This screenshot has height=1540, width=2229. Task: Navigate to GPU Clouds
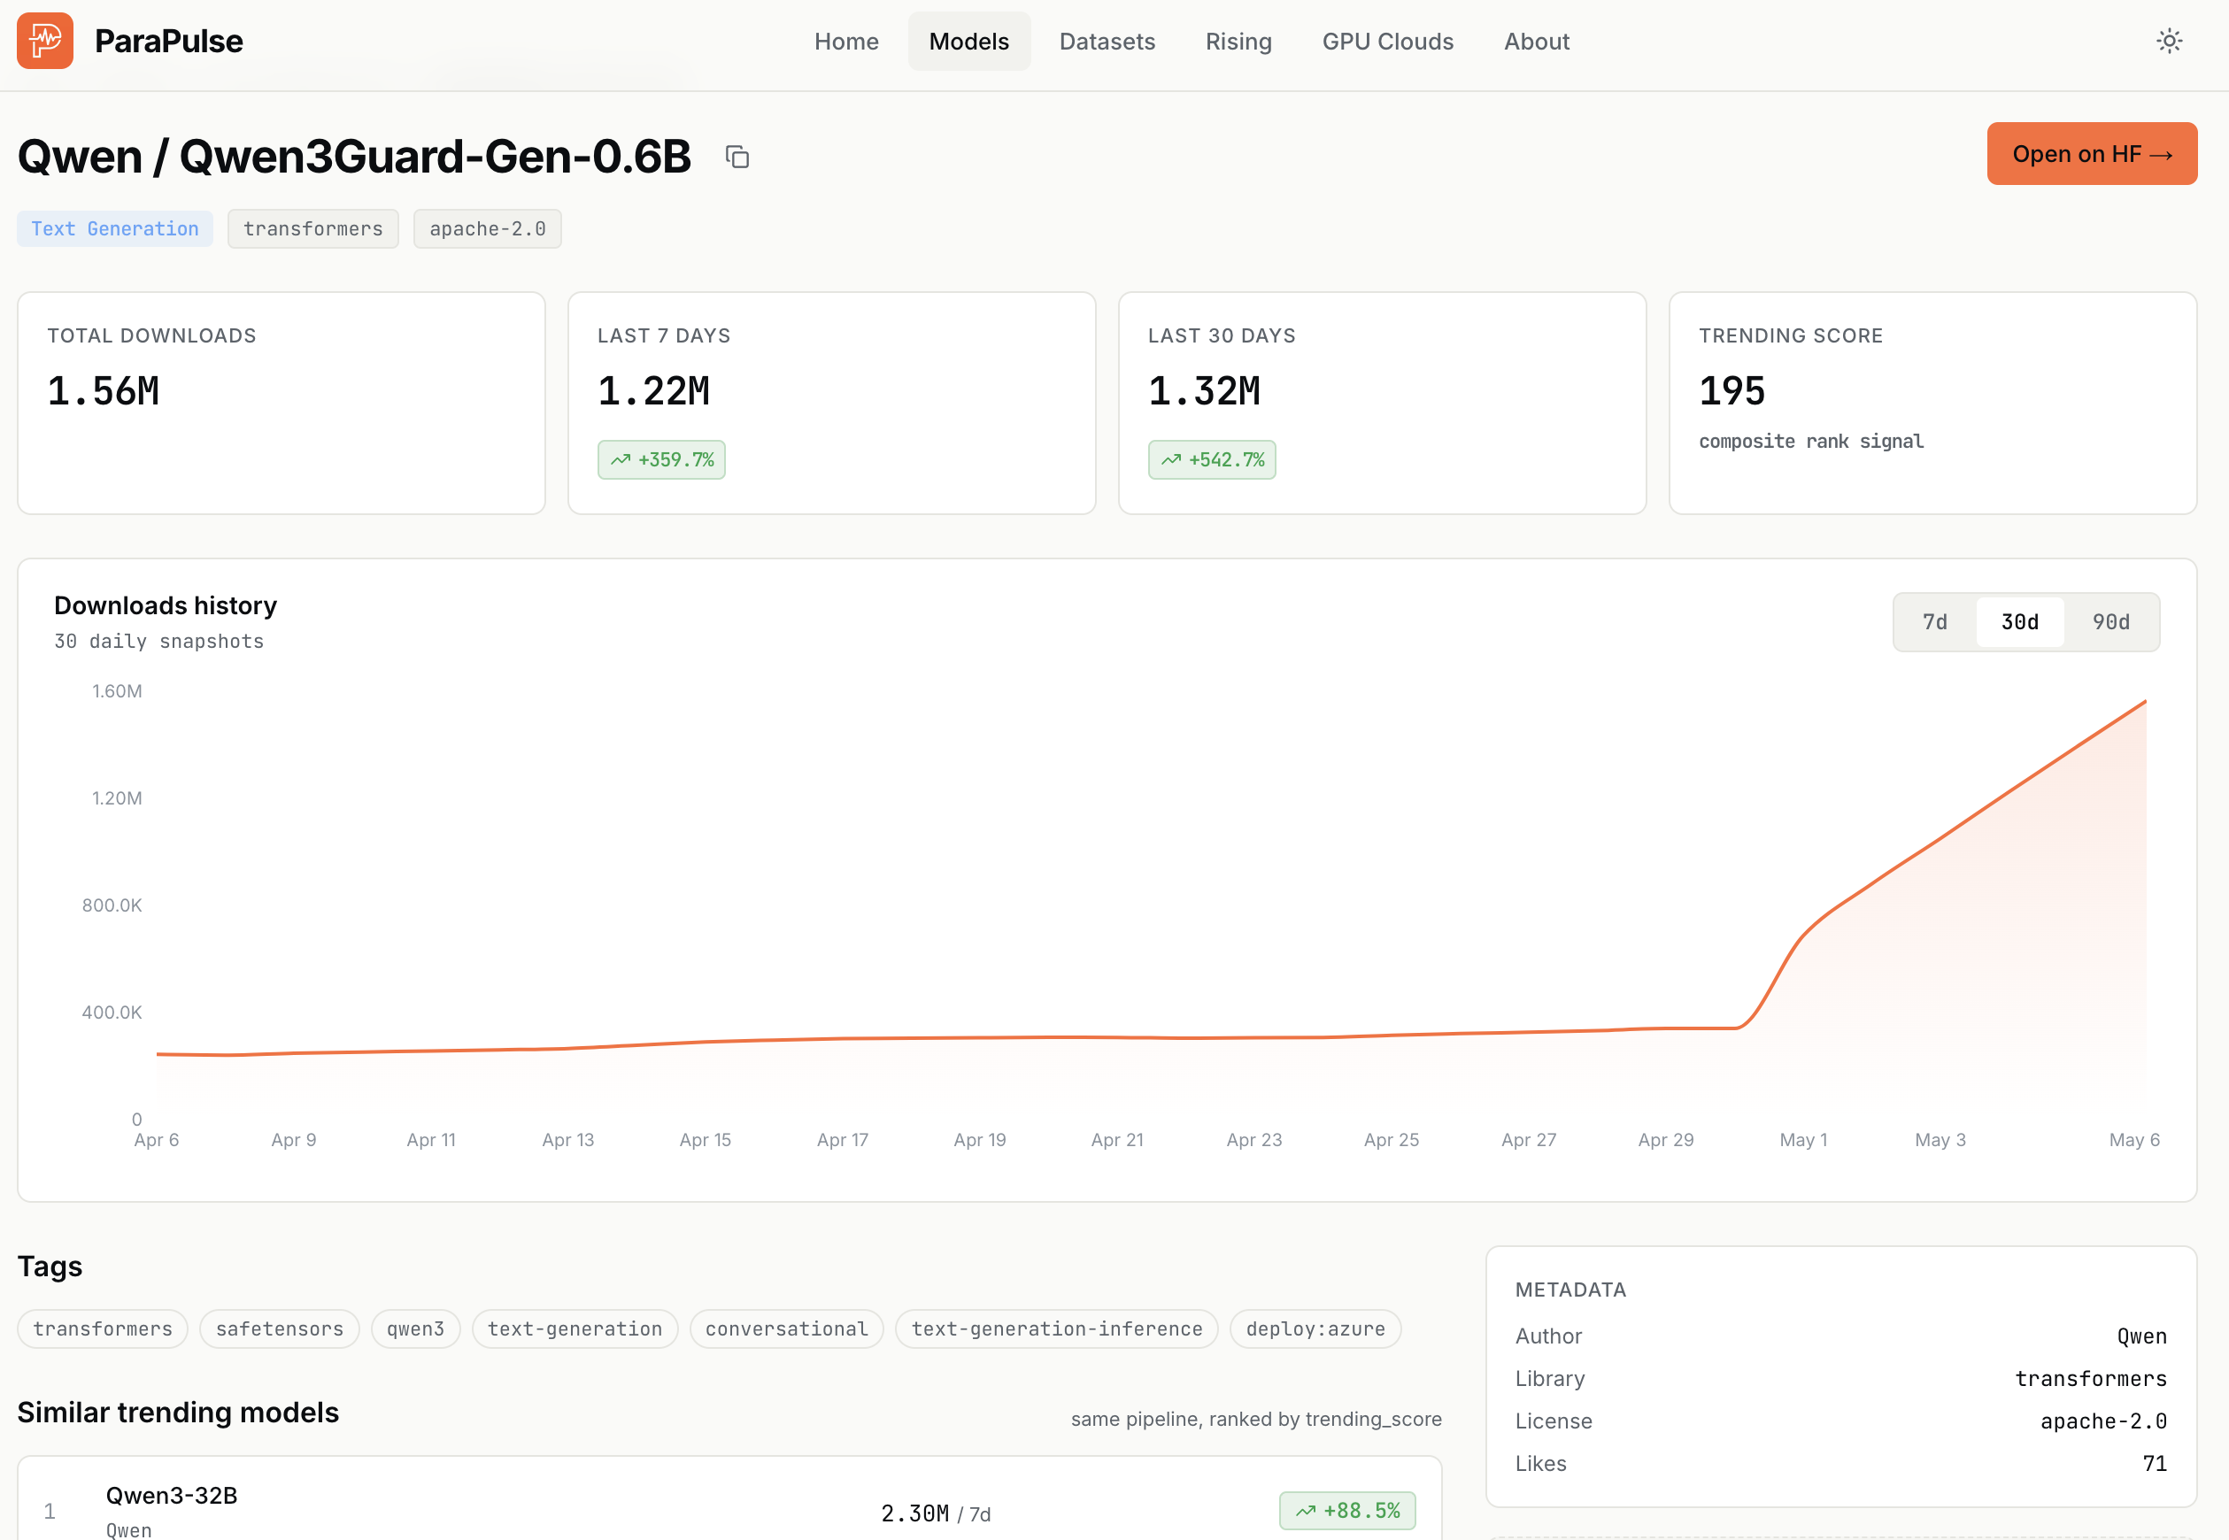1387,42
